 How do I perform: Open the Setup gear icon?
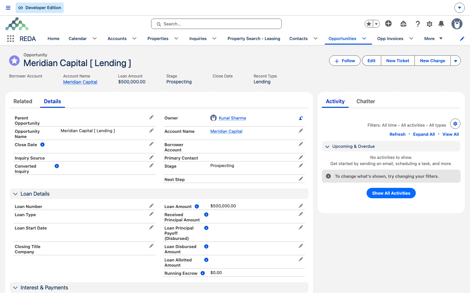(x=430, y=24)
